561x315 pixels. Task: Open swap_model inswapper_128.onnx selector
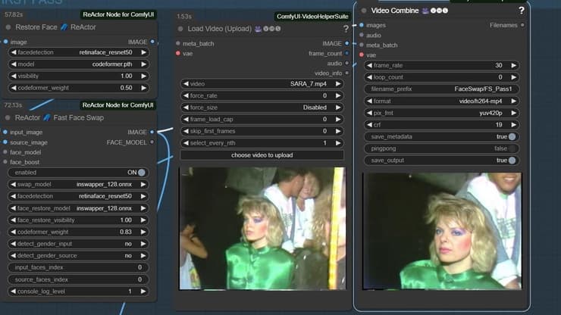pyautogui.click(x=78, y=184)
